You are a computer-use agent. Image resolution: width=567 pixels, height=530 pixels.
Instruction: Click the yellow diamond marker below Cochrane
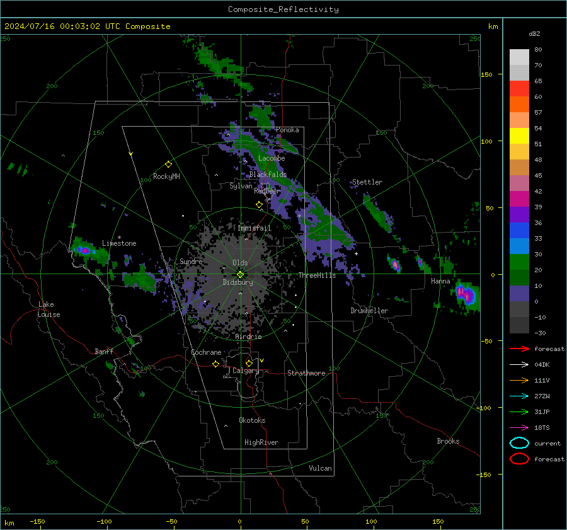pos(215,364)
